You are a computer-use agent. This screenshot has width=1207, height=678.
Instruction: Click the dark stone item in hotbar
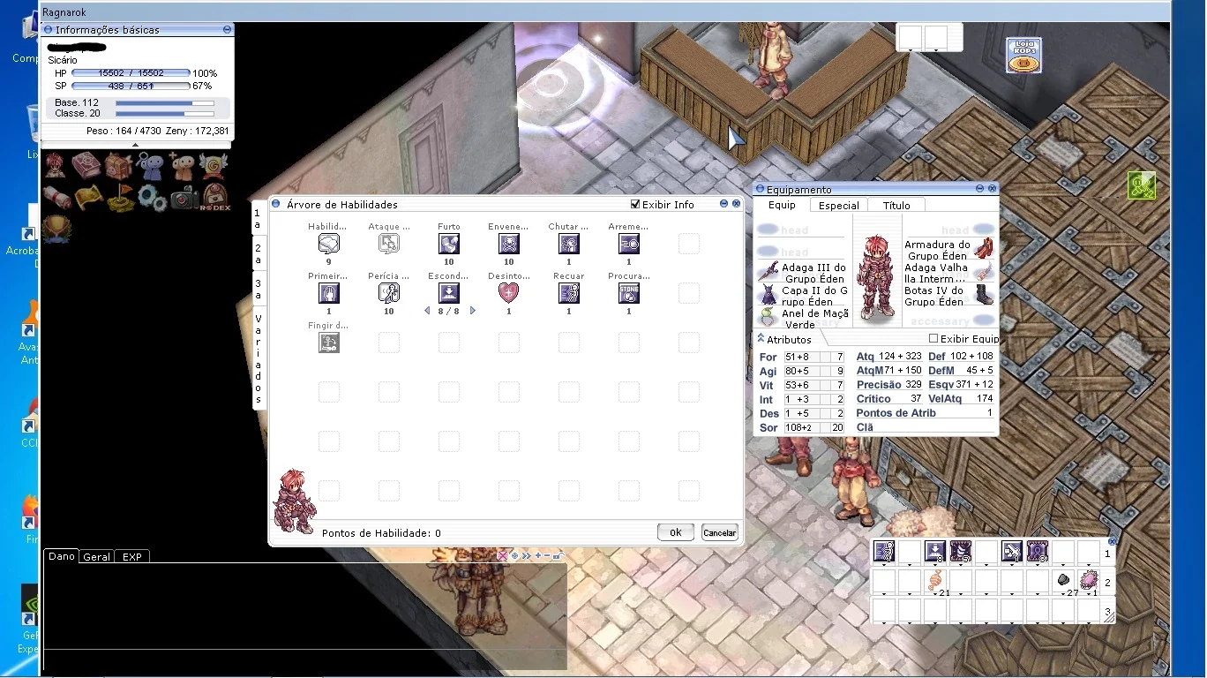(x=1063, y=580)
